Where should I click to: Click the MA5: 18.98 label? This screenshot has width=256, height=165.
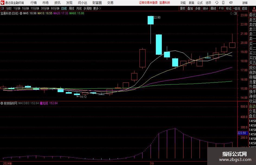point(30,13)
